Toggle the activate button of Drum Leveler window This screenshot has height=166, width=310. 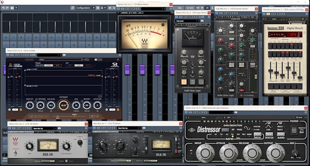8,55
